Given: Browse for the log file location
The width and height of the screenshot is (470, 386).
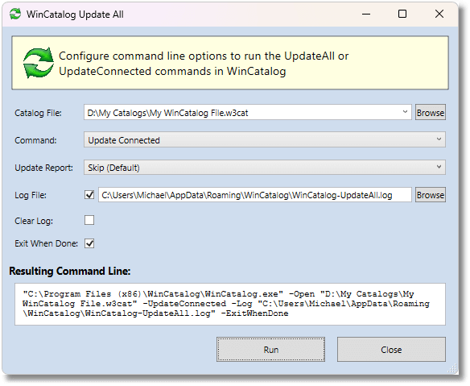Looking at the screenshot, I should point(431,195).
